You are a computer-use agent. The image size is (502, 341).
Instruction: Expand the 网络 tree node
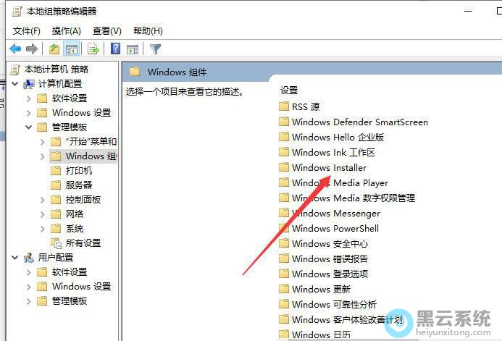point(42,214)
